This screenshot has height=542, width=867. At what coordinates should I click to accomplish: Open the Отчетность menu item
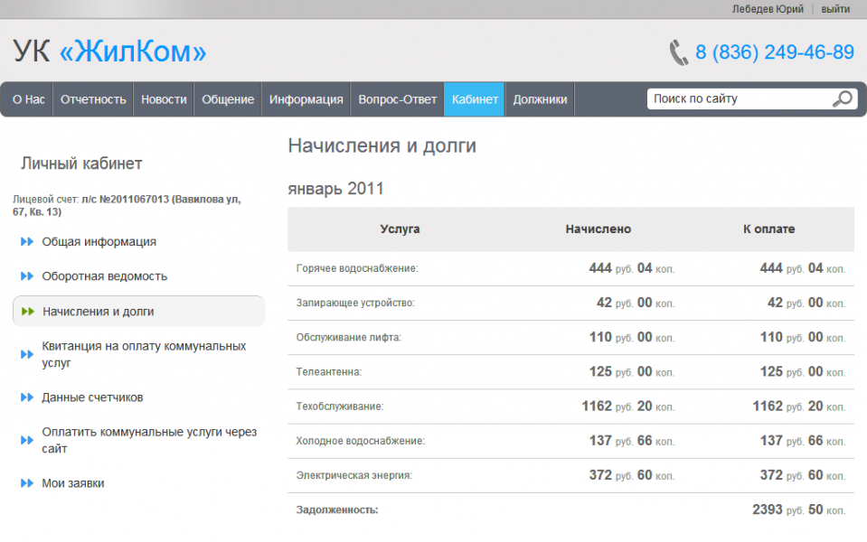click(93, 99)
